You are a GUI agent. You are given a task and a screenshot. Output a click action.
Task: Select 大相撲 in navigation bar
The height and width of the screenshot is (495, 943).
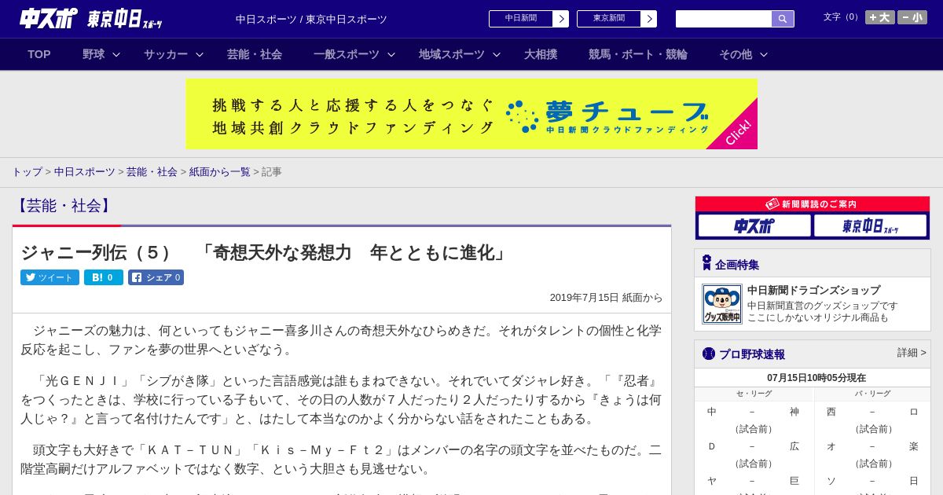(541, 54)
